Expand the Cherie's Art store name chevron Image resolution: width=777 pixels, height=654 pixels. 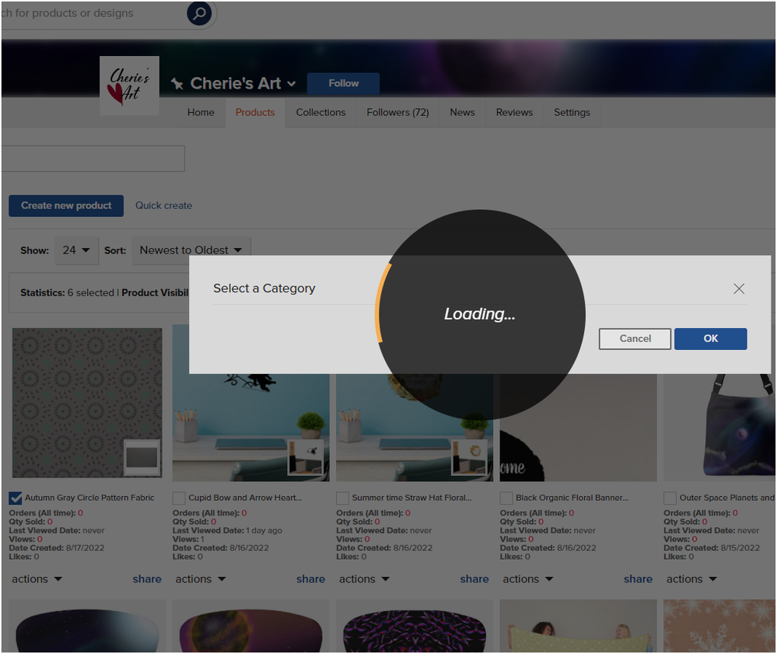[292, 84]
